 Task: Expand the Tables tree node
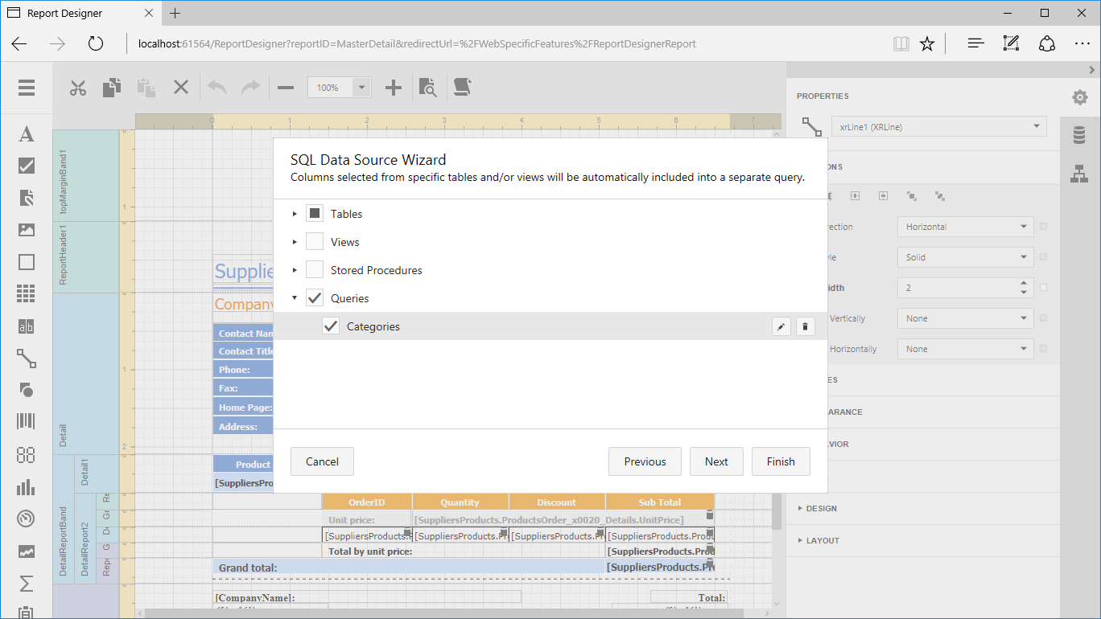[x=294, y=213]
